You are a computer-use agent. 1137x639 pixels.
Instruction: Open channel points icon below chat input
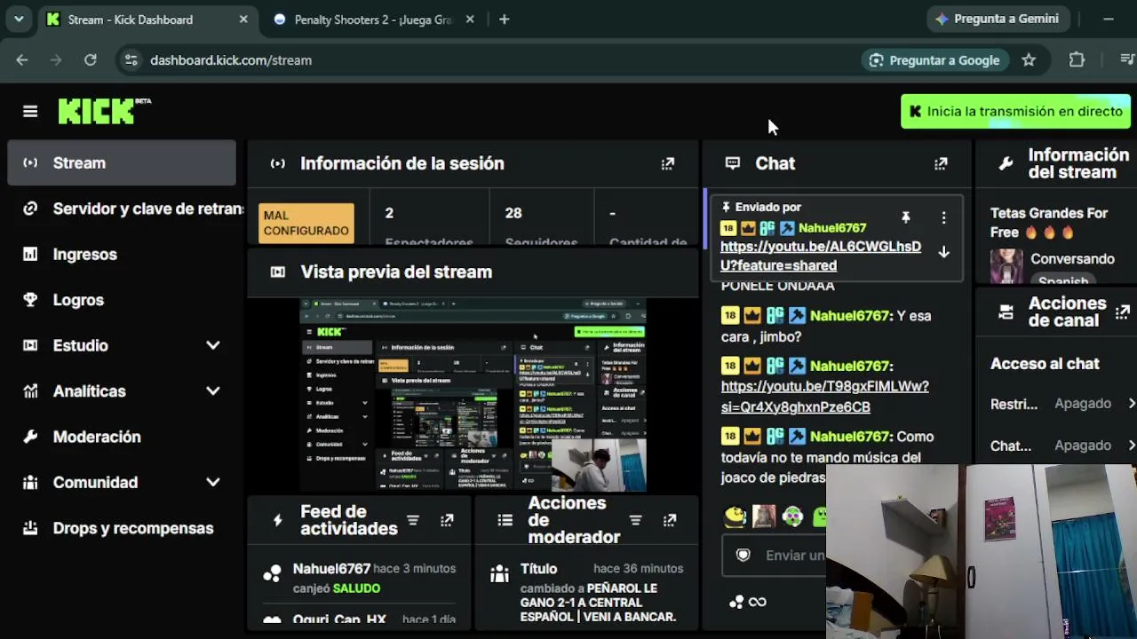[x=736, y=602]
